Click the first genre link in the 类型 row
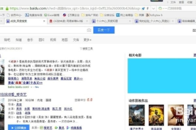This screenshot has height=130, width=196. 19,113
